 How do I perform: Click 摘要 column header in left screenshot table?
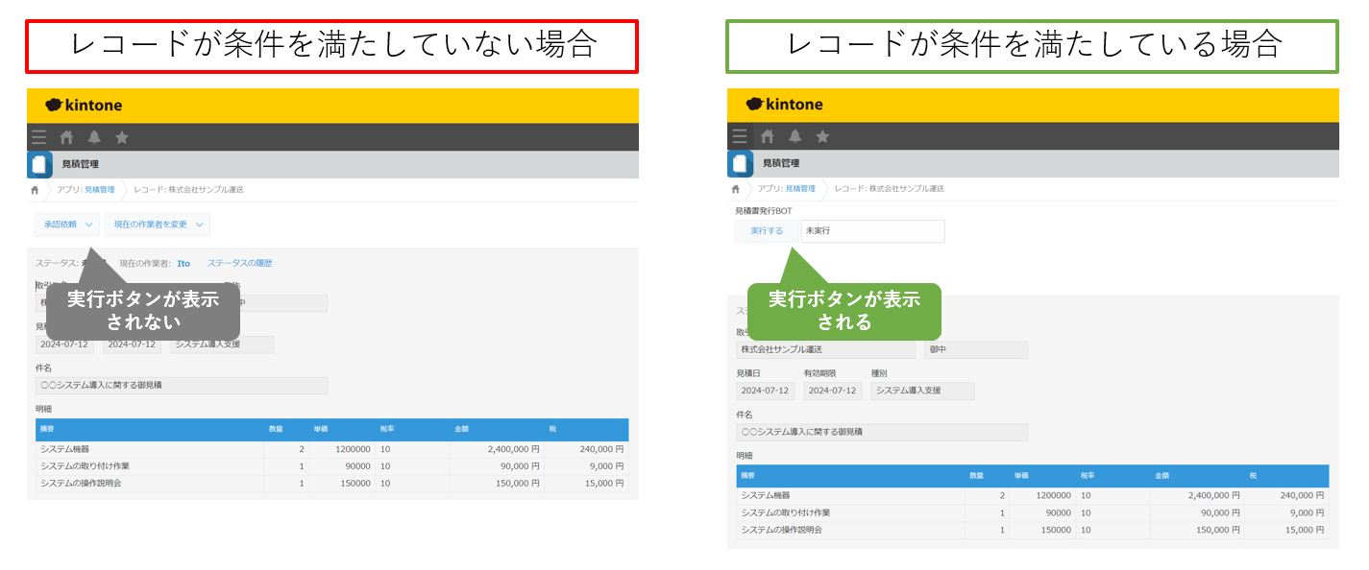[x=150, y=430]
